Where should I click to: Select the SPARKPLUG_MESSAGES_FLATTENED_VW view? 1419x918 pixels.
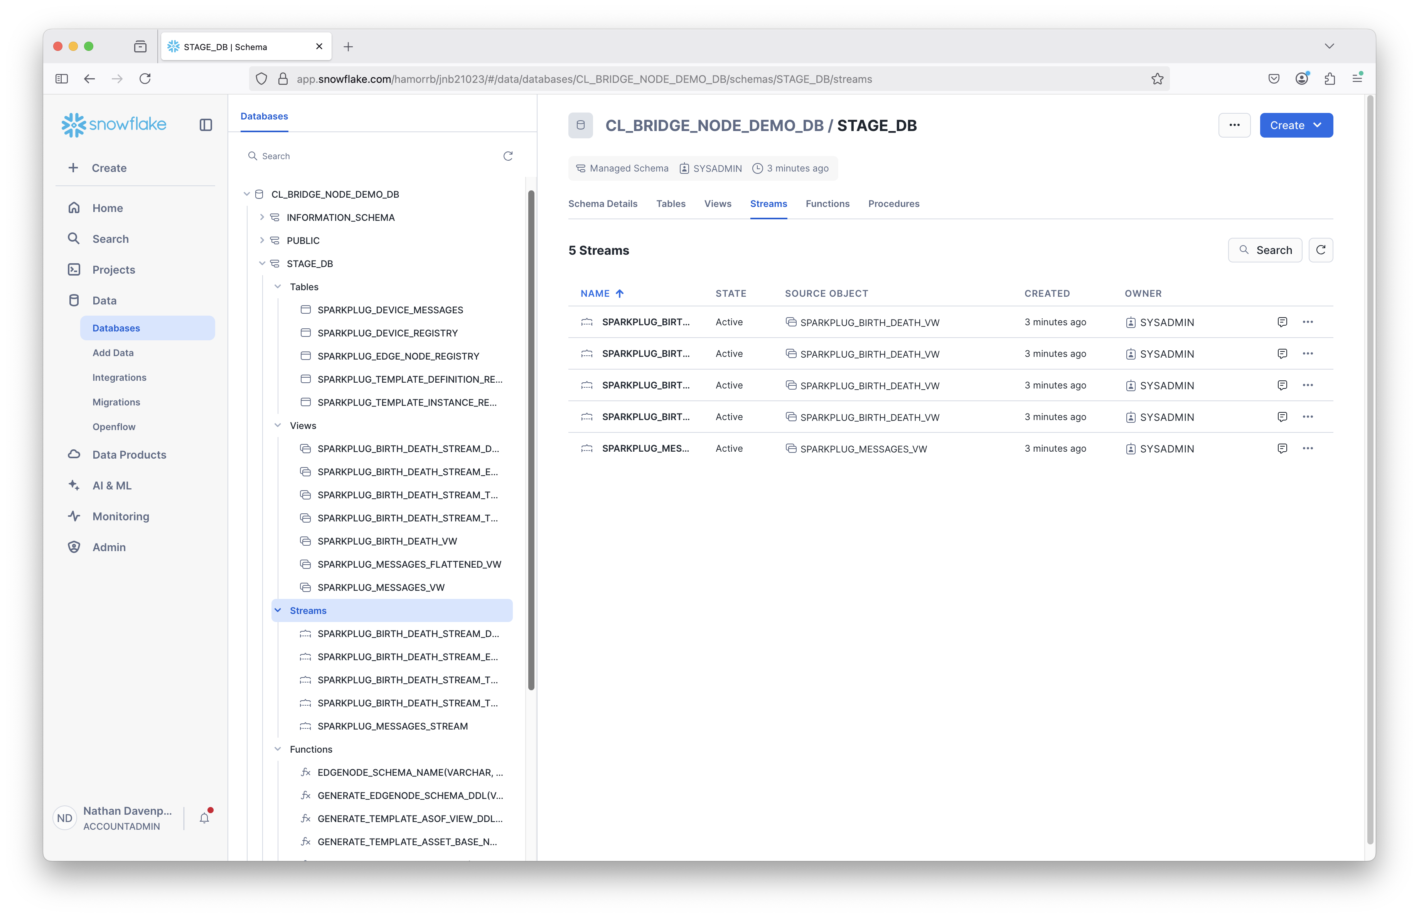coord(409,564)
